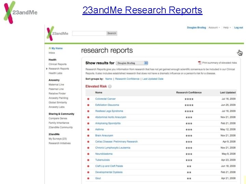Open the 23andMe Research Reports title link
The image size is (246, 184).
(x=142, y=10)
